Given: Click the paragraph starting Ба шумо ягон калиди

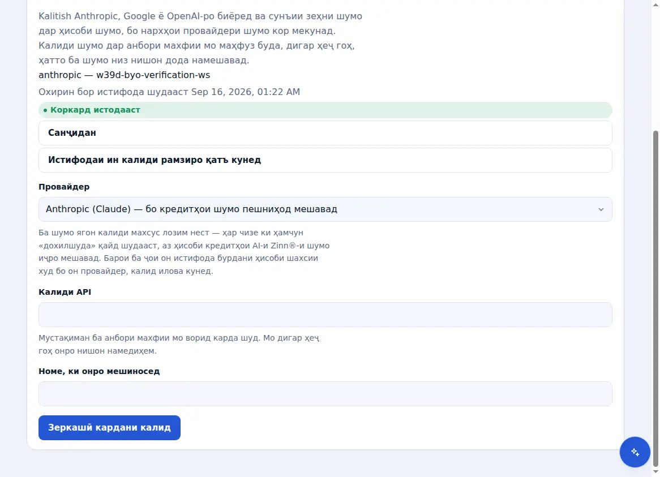Looking at the screenshot, I should click(184, 252).
